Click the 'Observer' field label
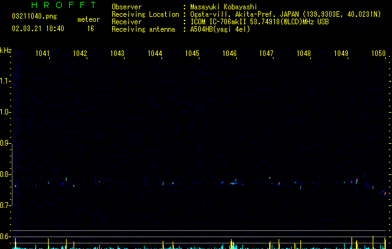The width and height of the screenshot is (392, 249). 127,7
